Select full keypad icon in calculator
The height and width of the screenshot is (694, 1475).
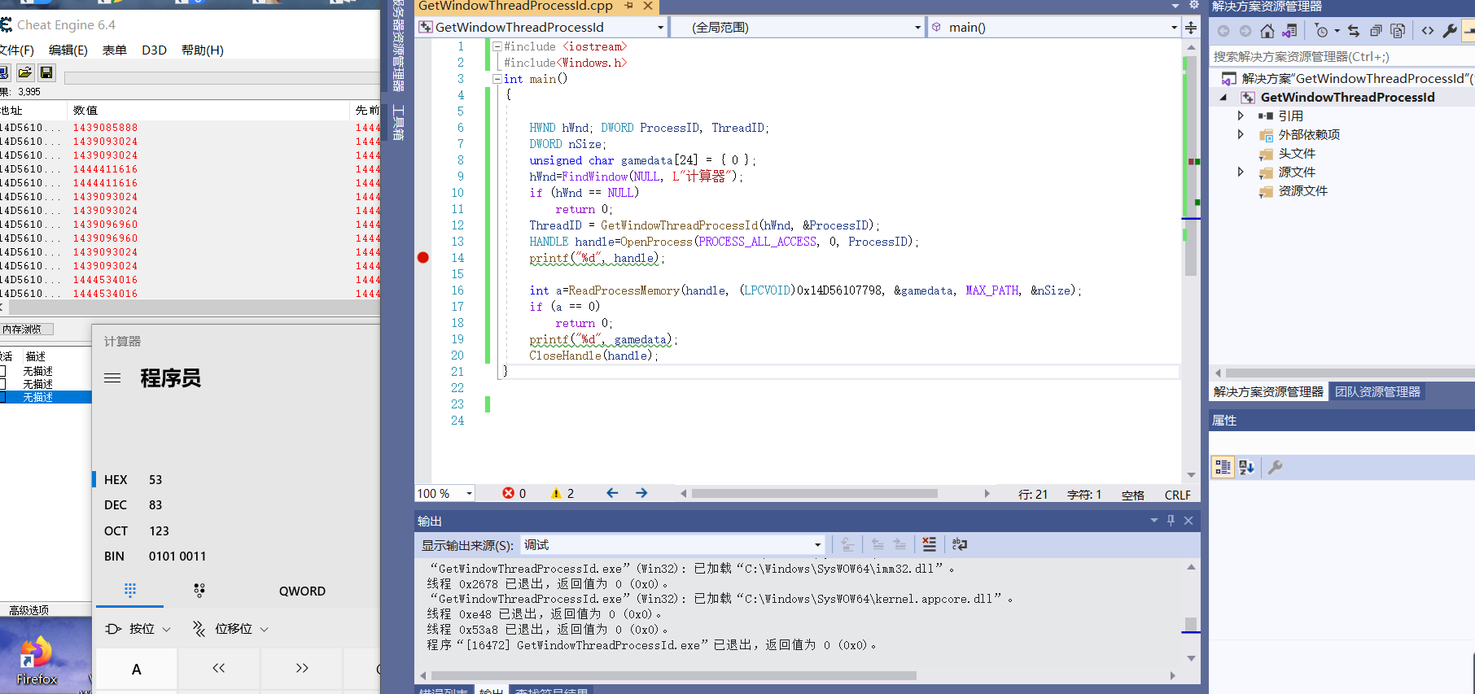coord(130,591)
